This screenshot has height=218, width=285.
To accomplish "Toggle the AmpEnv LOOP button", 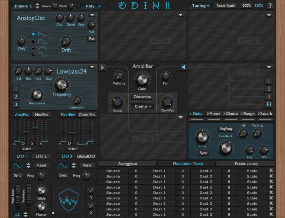I will [27, 149].
